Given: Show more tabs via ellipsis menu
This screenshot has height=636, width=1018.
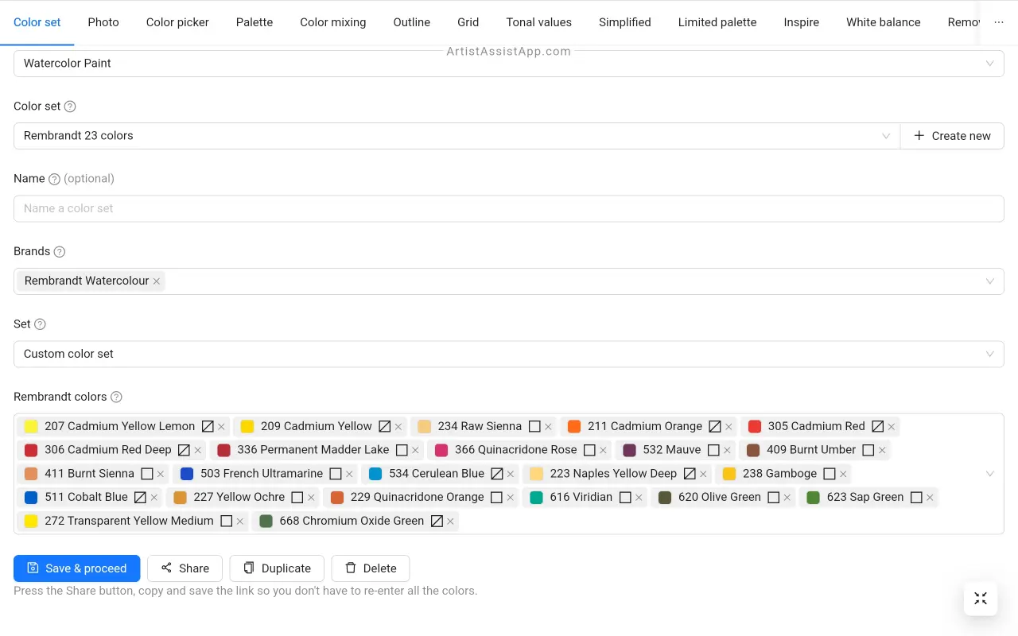Looking at the screenshot, I should [999, 22].
